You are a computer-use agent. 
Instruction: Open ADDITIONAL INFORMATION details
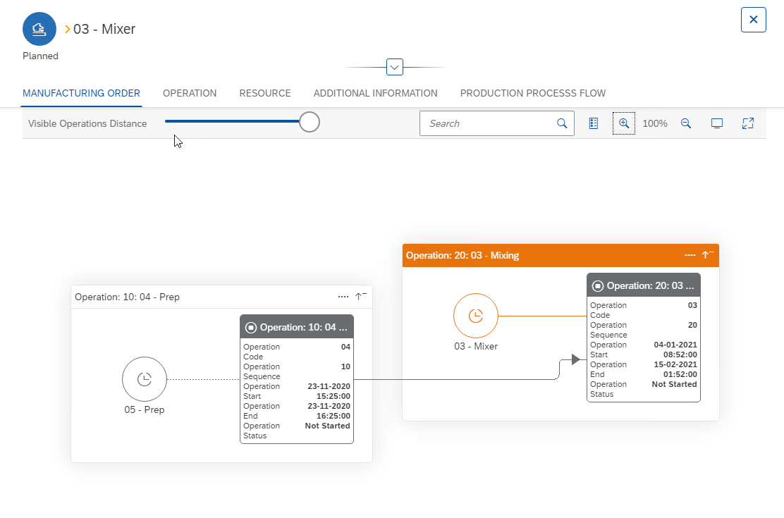(375, 93)
